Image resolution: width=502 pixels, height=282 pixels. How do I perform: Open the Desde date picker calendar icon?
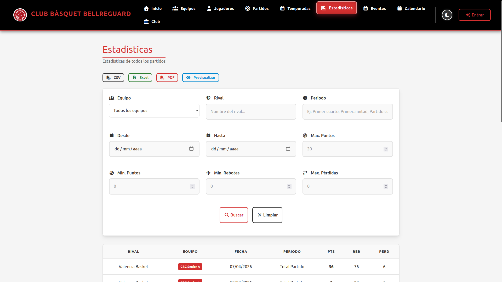[191, 149]
